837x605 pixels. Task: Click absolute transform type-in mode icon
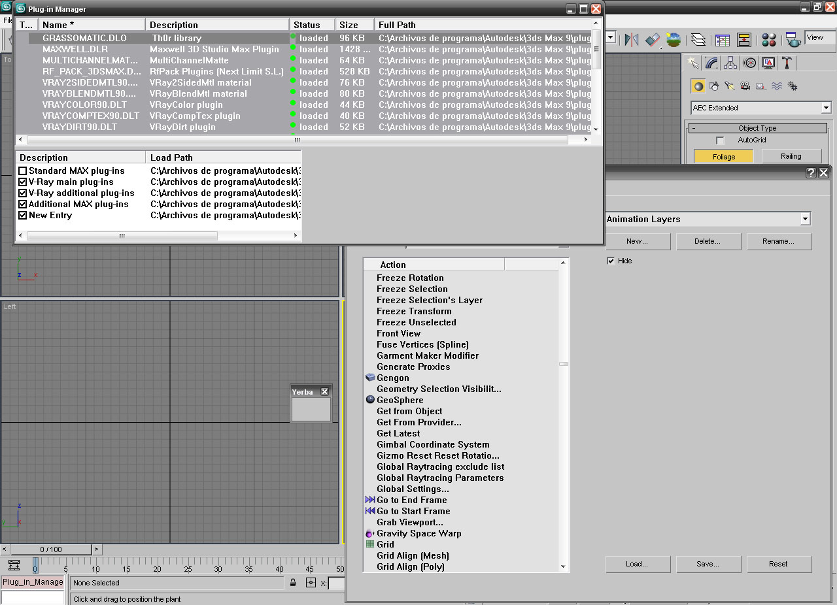[311, 583]
